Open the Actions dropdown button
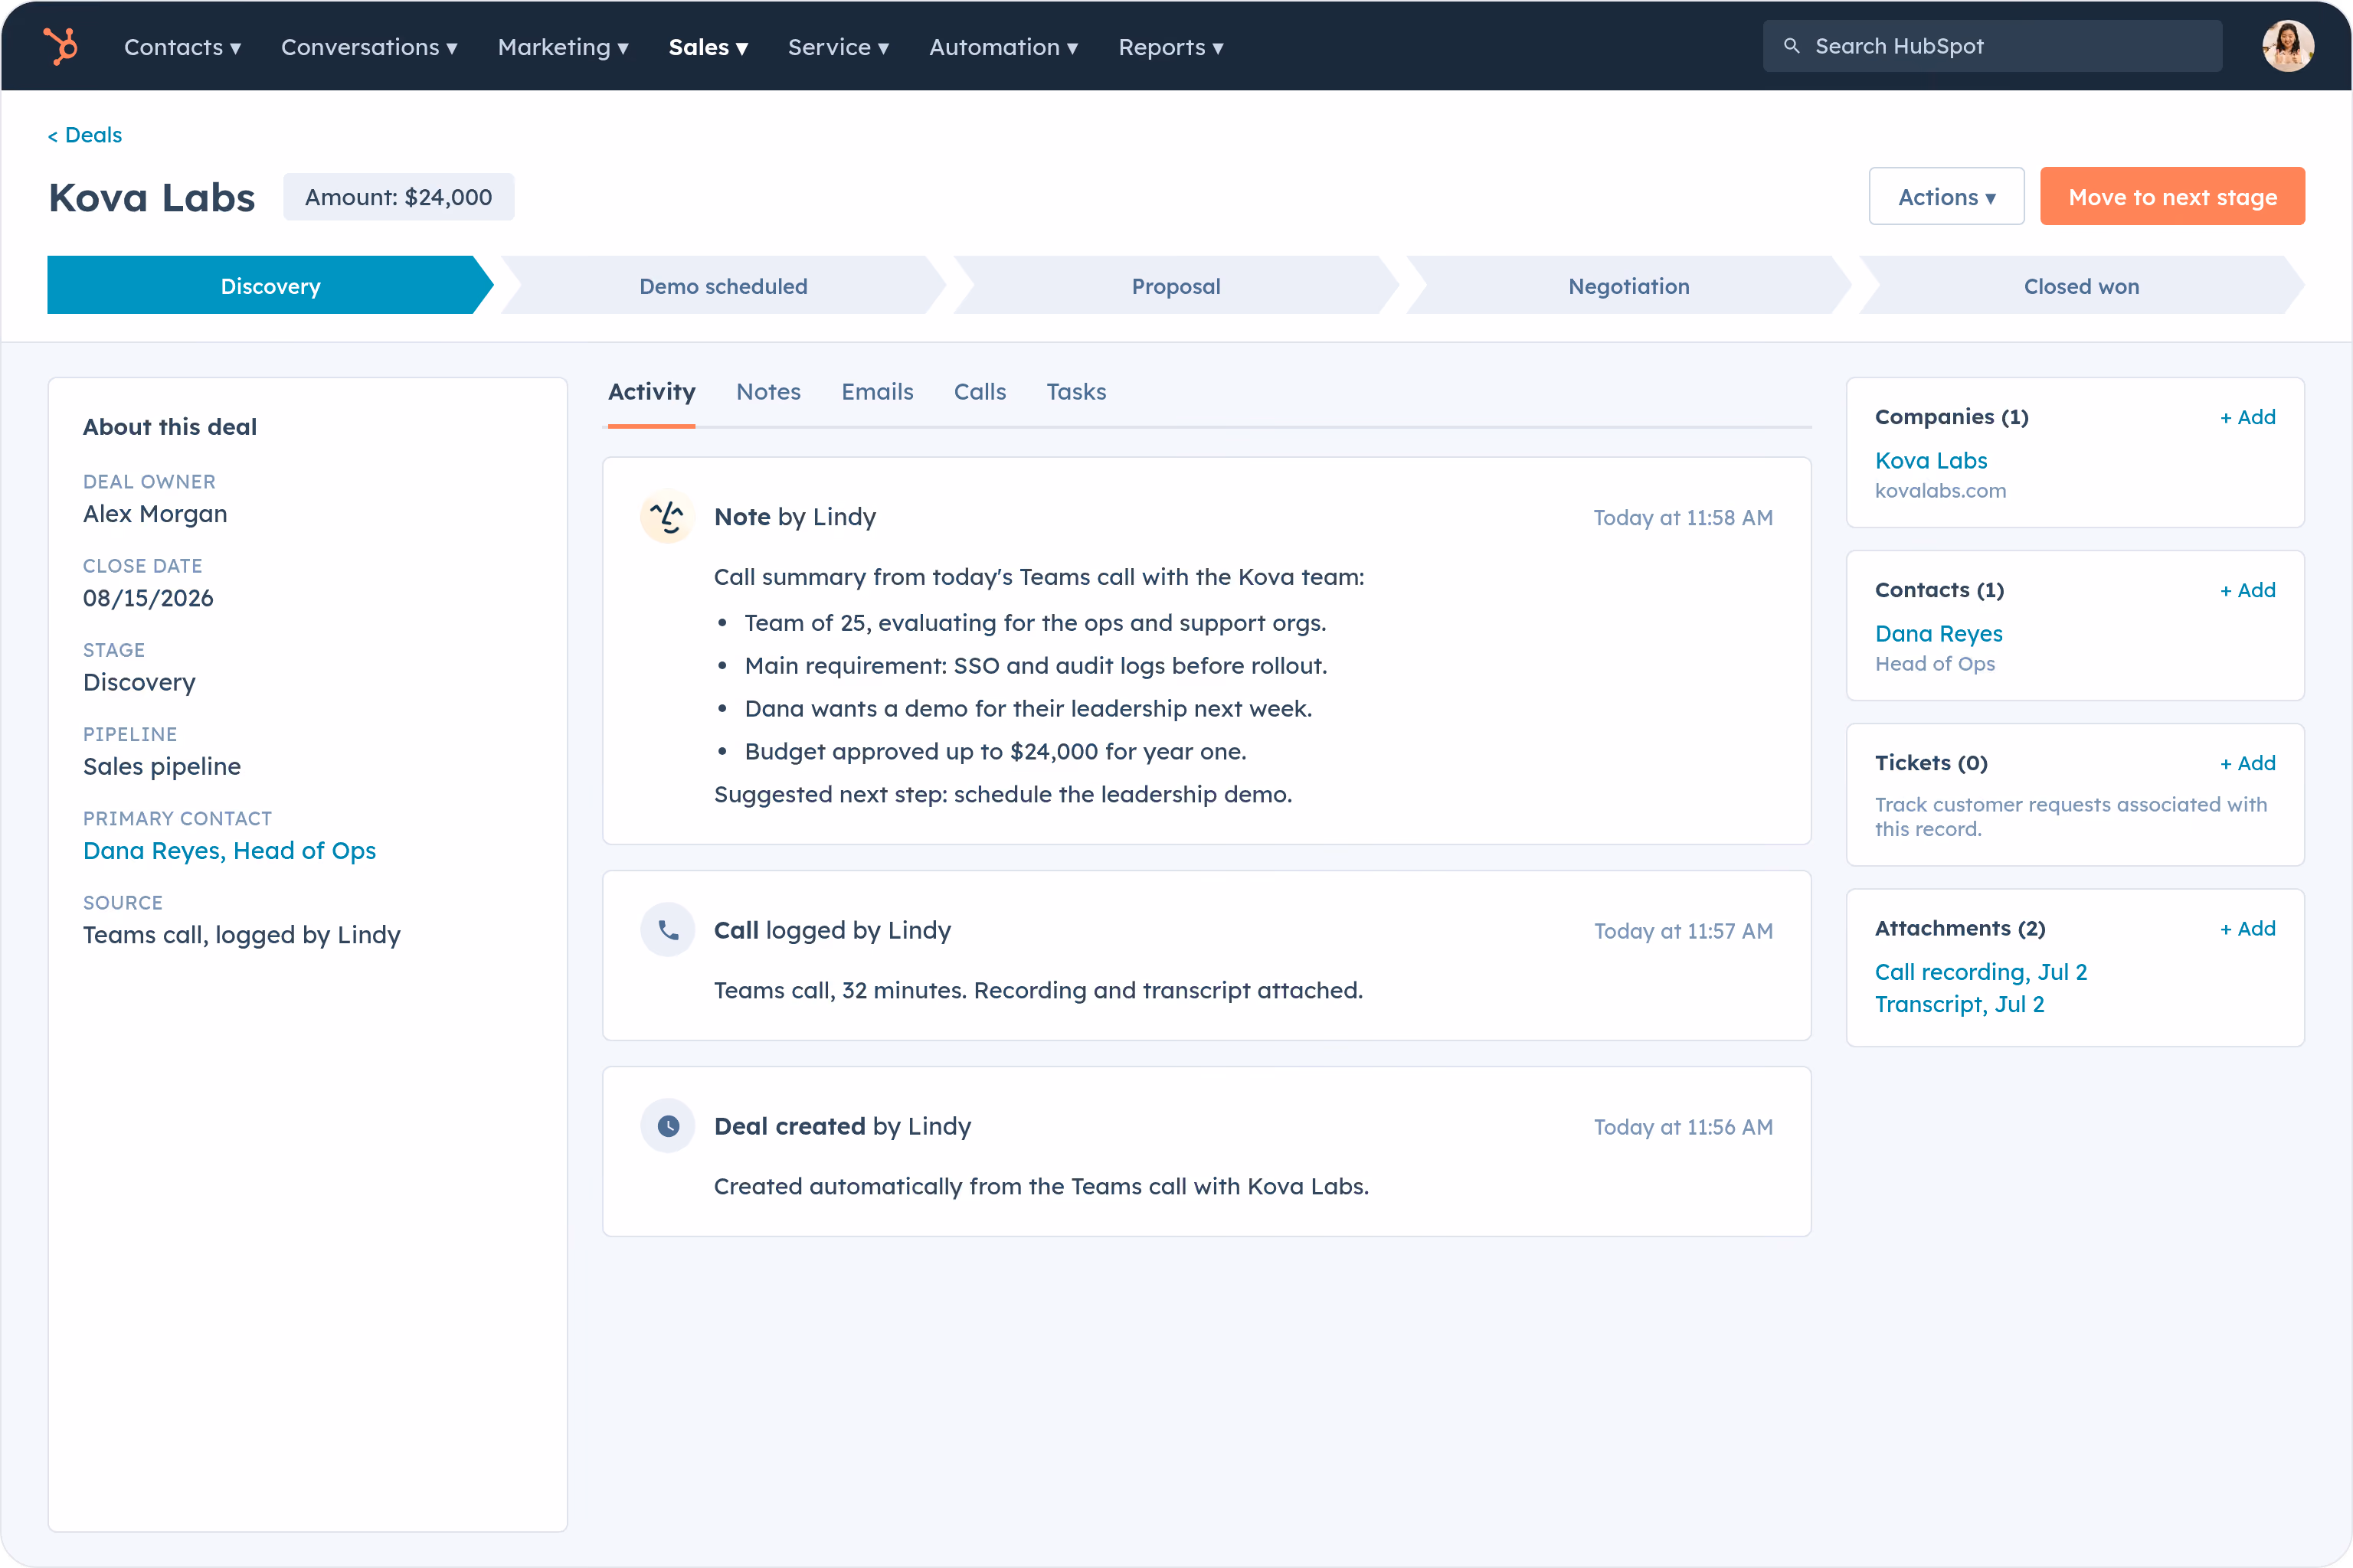2353x1568 pixels. 1946,196
